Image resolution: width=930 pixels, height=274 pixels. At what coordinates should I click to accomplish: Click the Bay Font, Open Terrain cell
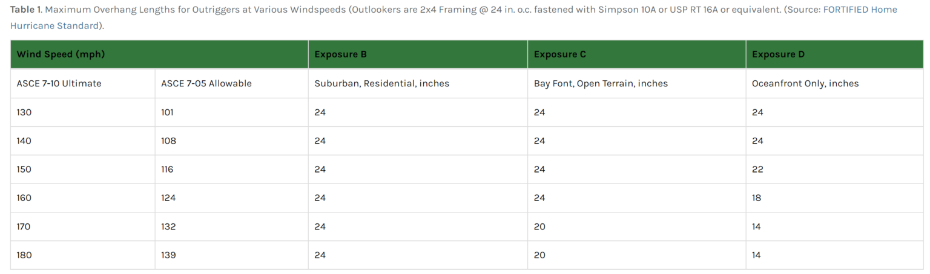[x=601, y=83]
